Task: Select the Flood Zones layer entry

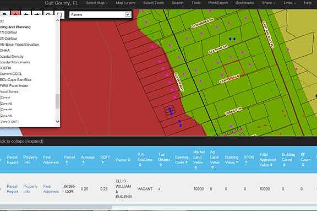Action: [9, 92]
